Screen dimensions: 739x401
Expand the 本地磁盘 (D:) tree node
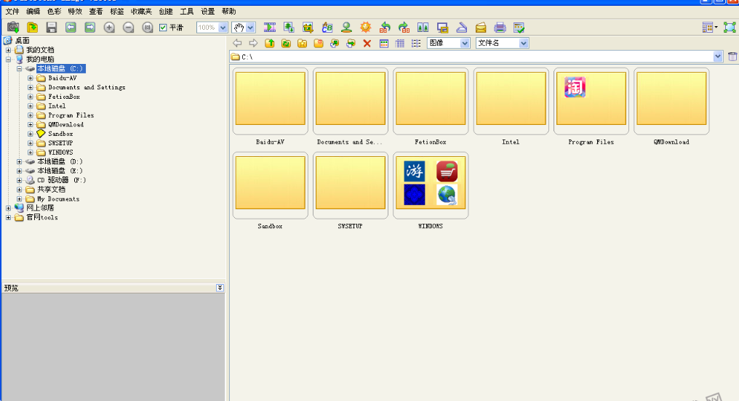coord(20,161)
